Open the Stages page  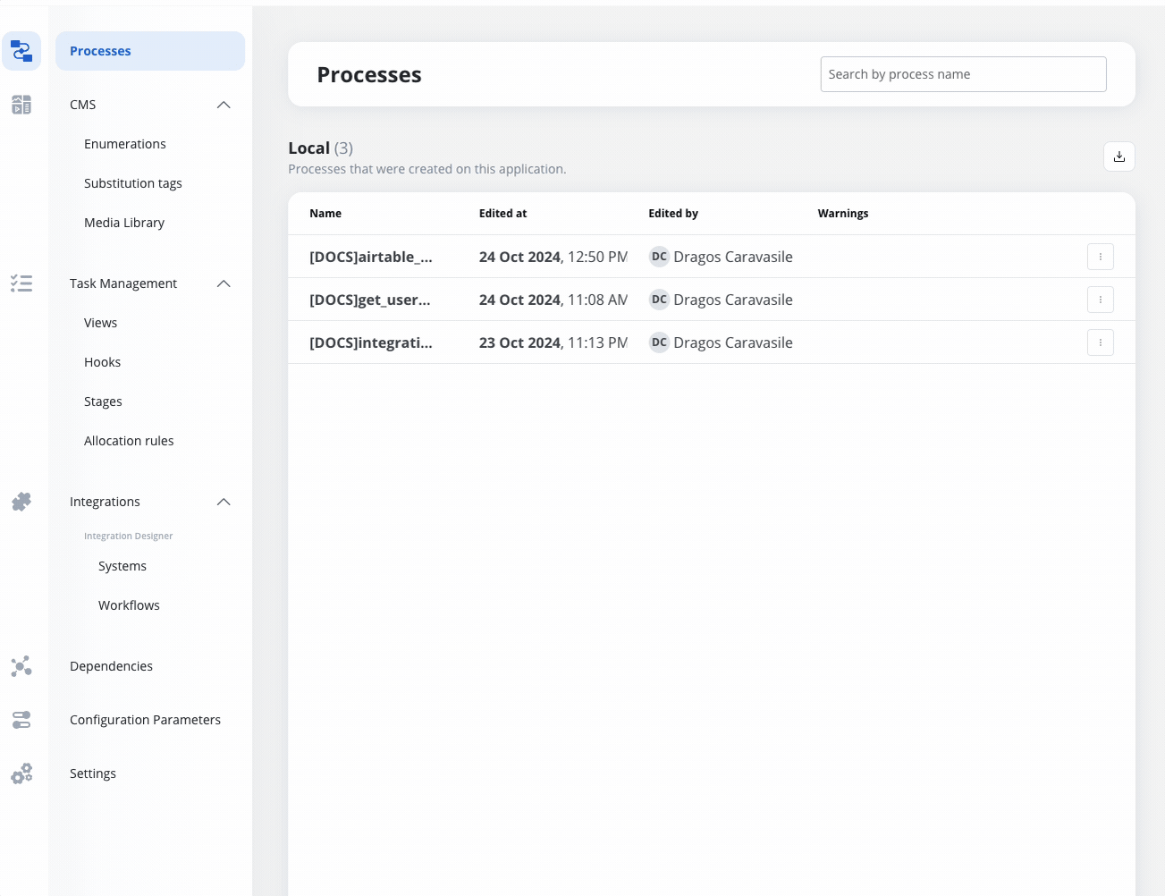pos(104,402)
